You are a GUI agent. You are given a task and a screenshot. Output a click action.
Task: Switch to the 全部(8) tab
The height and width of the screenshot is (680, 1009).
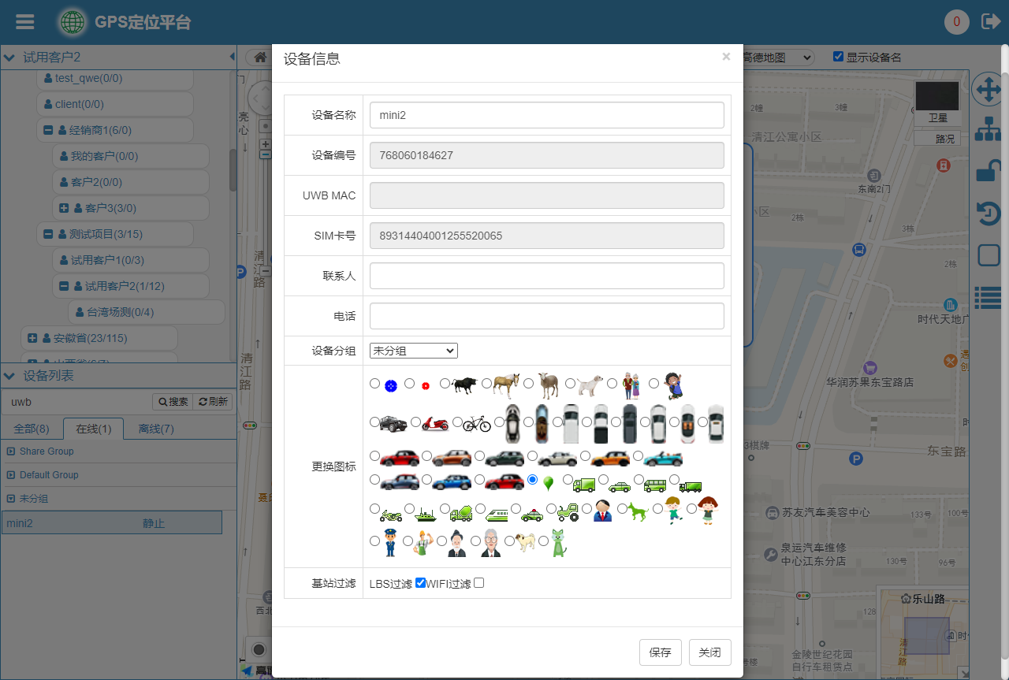32,429
